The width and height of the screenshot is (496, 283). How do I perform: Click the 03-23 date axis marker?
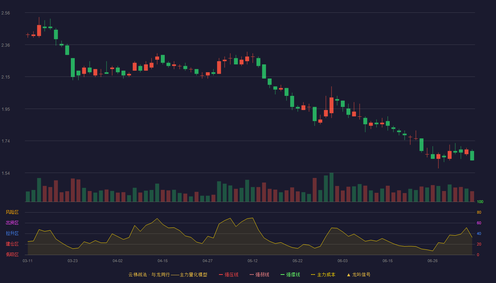coord(73,261)
